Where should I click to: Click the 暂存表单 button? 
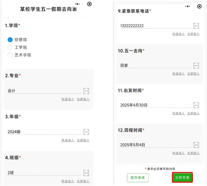pyautogui.click(x=138, y=178)
